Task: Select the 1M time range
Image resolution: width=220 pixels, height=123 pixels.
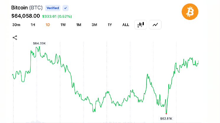Action: [x=79, y=25]
